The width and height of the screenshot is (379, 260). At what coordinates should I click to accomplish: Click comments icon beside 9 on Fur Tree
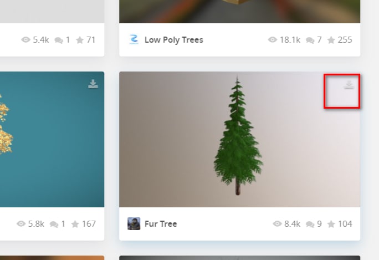pos(310,224)
